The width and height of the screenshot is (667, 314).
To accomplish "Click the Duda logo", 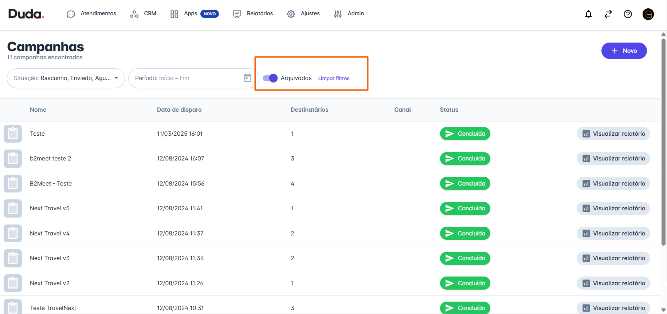I will (26, 14).
